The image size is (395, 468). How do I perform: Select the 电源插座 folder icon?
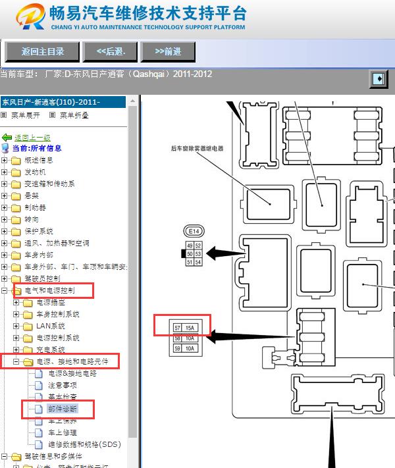28,303
